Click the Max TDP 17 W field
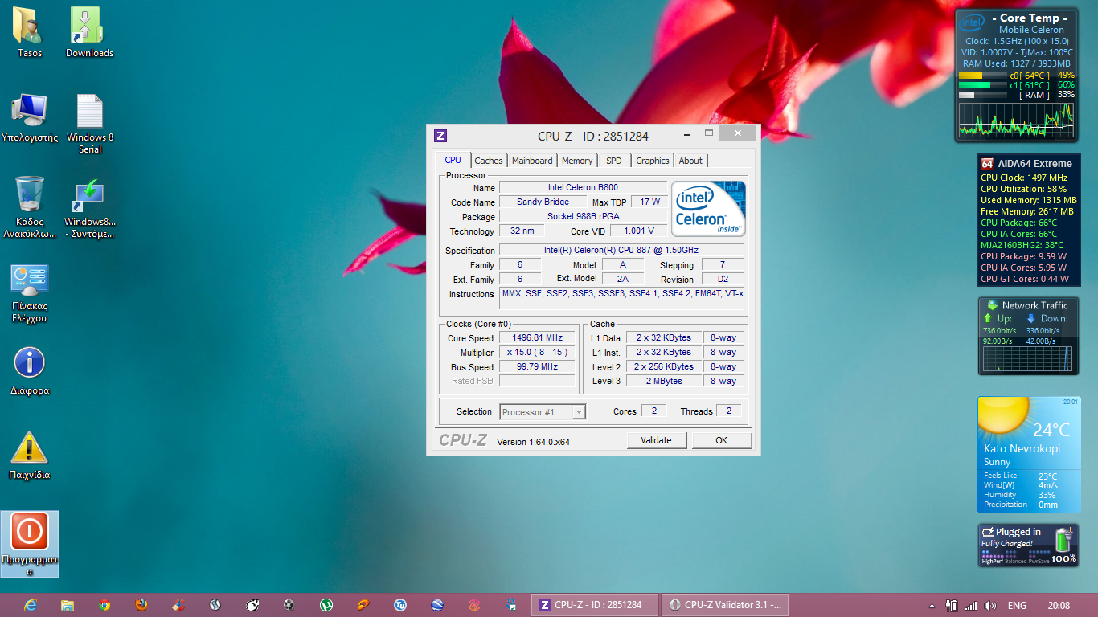 click(650, 202)
